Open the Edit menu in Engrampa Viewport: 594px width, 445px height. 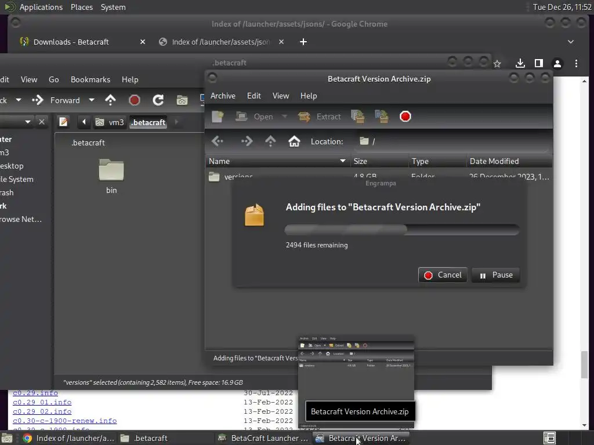point(254,96)
